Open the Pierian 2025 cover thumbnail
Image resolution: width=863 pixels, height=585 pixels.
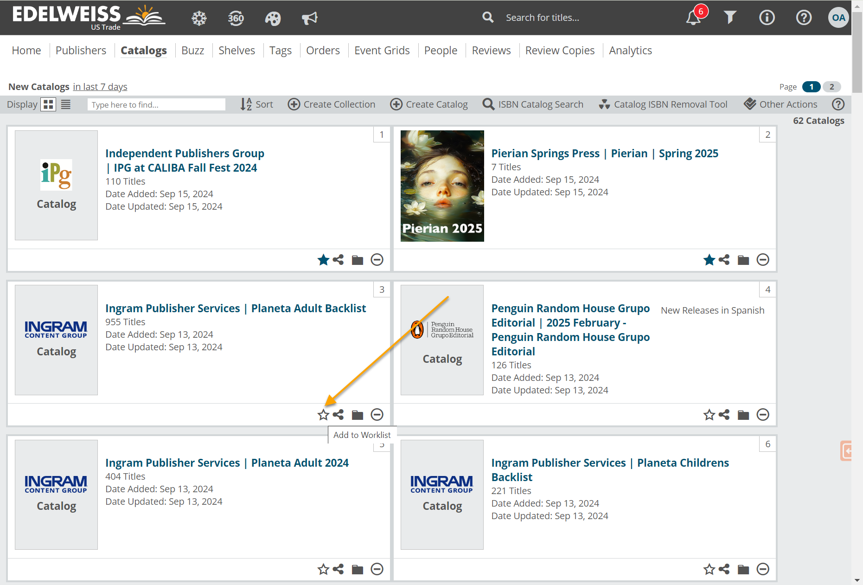[442, 186]
